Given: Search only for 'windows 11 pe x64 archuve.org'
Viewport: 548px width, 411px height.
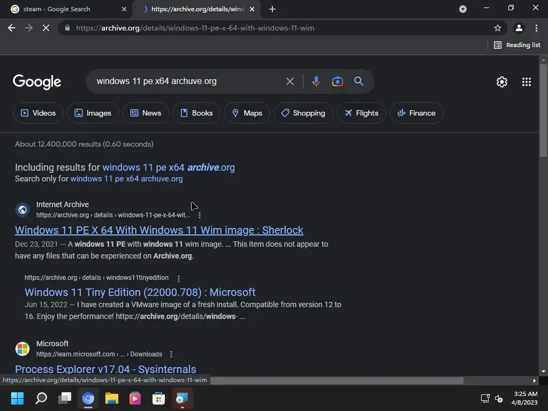Looking at the screenshot, I should (126, 179).
